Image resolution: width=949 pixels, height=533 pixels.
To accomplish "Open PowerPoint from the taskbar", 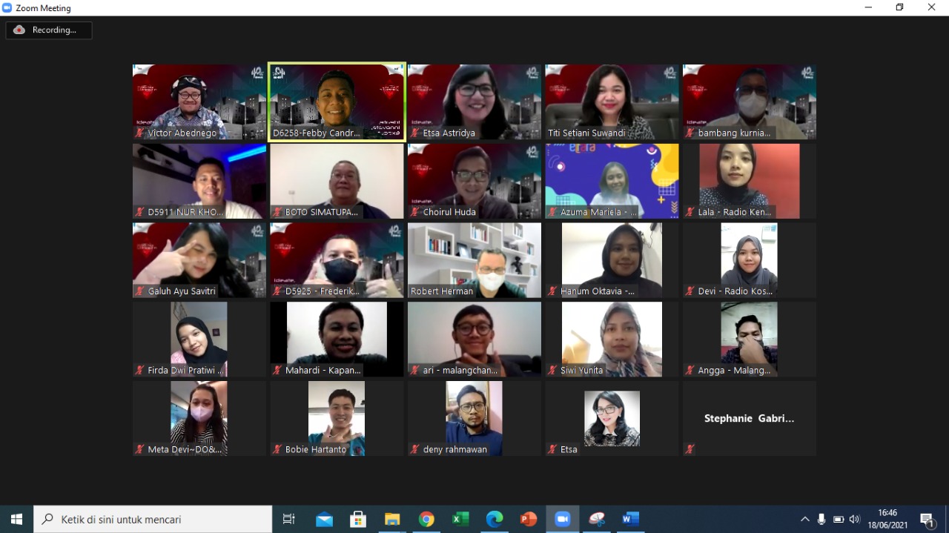I will [x=528, y=520].
